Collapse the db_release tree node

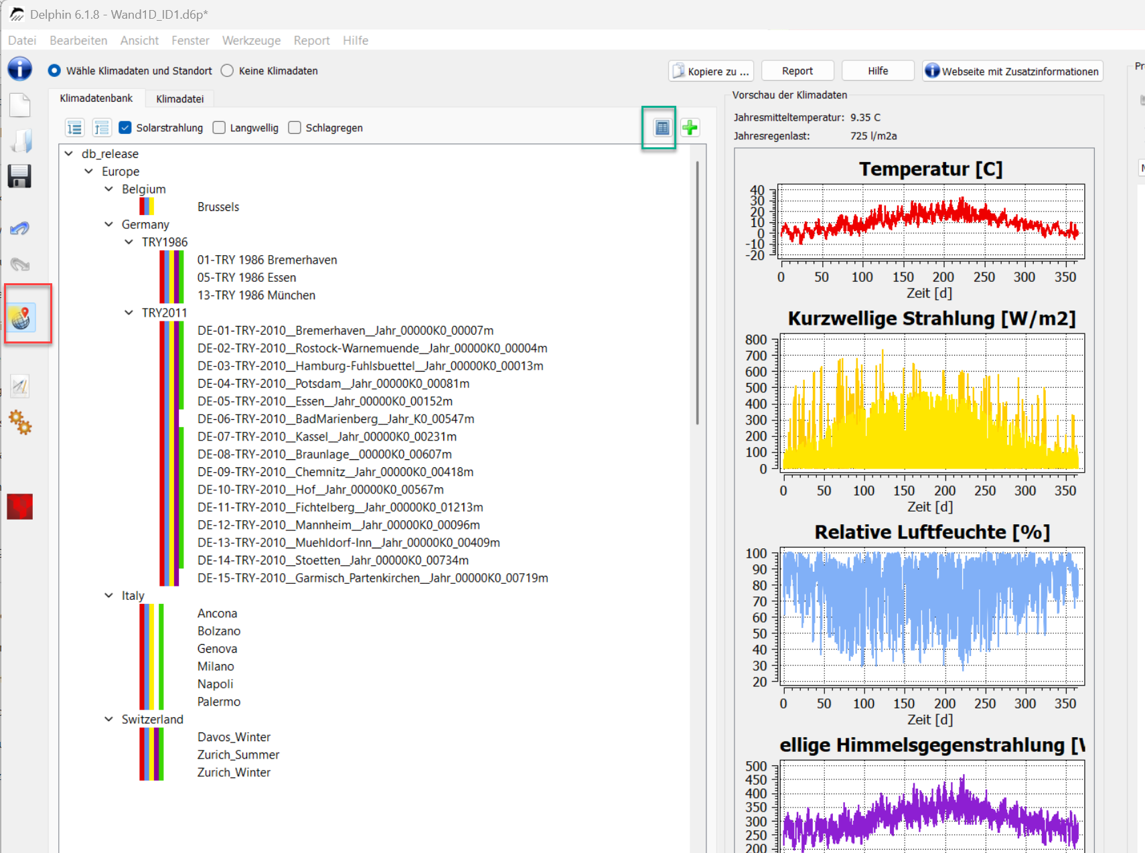click(69, 153)
